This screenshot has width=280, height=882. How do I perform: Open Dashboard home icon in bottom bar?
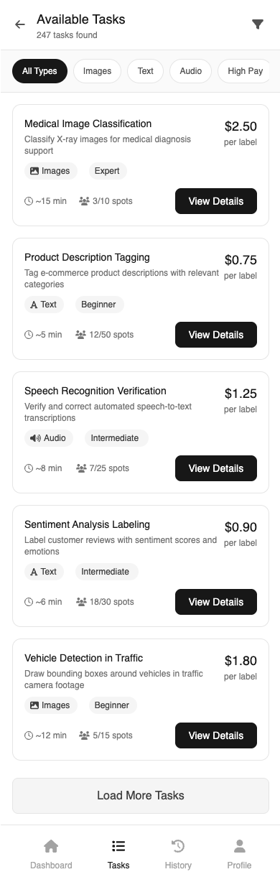tap(51, 846)
